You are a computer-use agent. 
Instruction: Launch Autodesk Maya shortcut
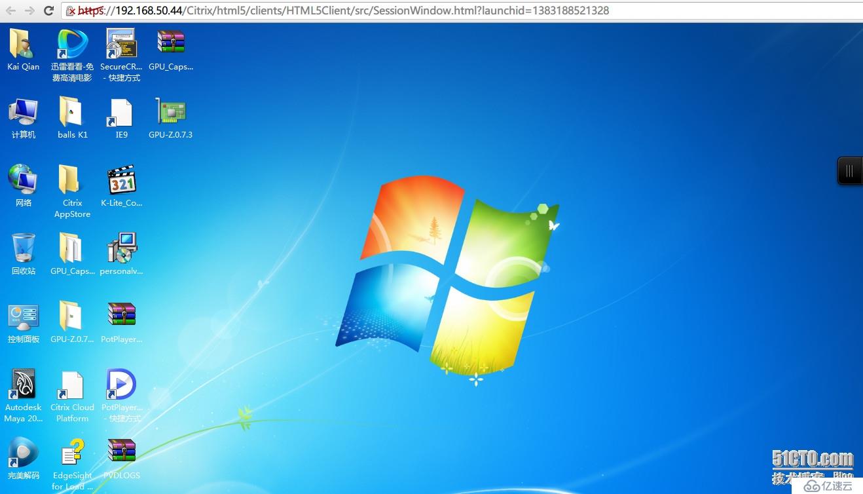pyautogui.click(x=22, y=384)
